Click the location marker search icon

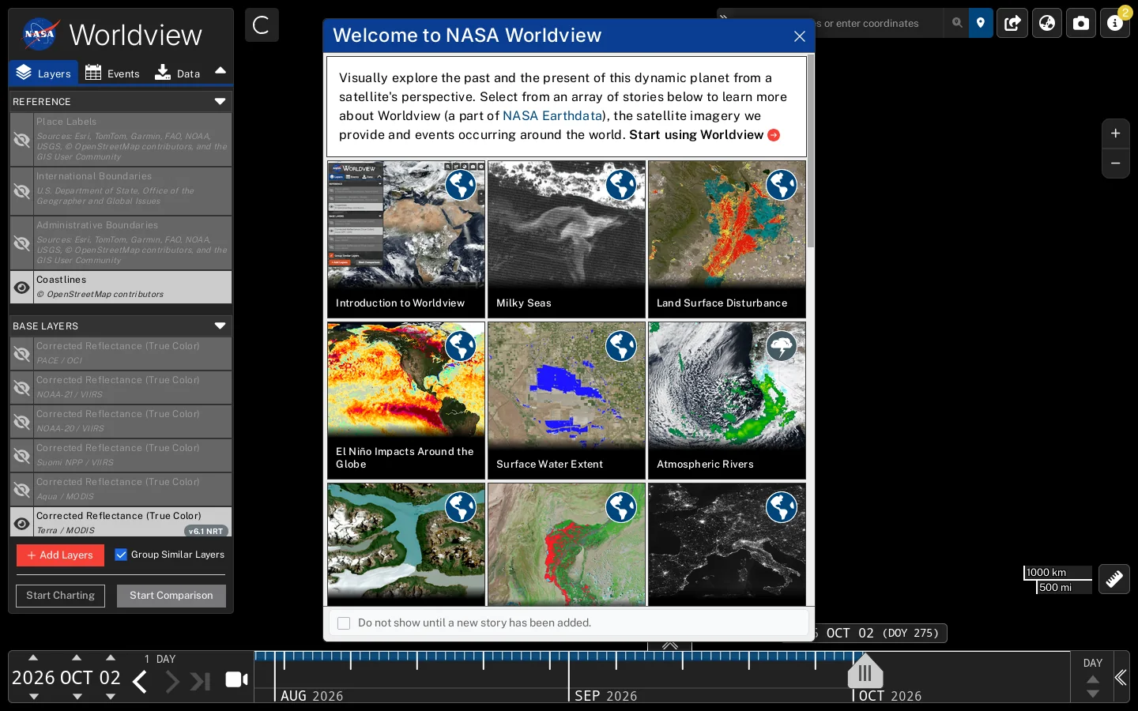[981, 23]
